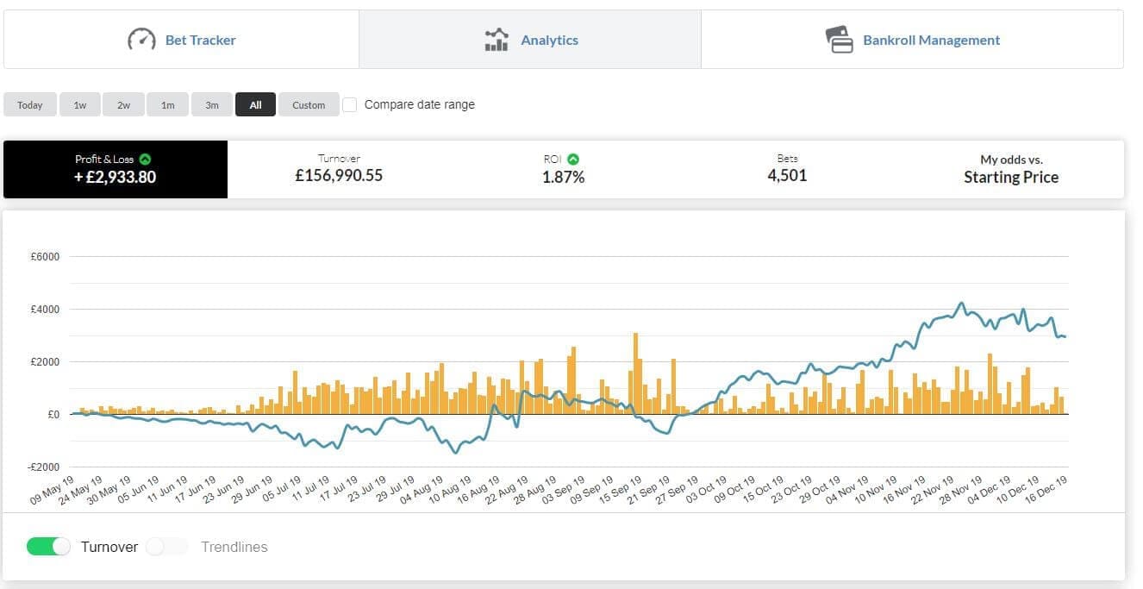This screenshot has width=1143, height=589.
Task: Click the 1.87% ROI value
Action: [563, 178]
